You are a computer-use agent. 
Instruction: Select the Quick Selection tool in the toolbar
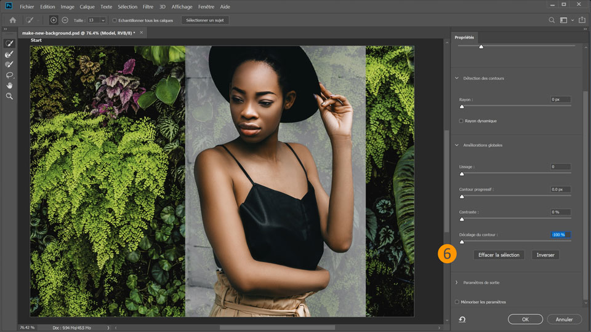9,43
